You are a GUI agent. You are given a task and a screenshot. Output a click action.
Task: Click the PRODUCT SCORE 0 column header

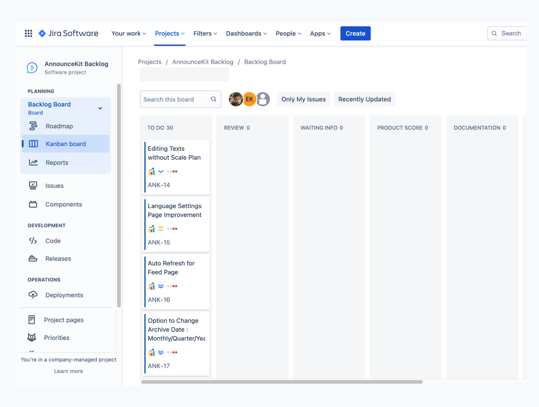coord(403,128)
